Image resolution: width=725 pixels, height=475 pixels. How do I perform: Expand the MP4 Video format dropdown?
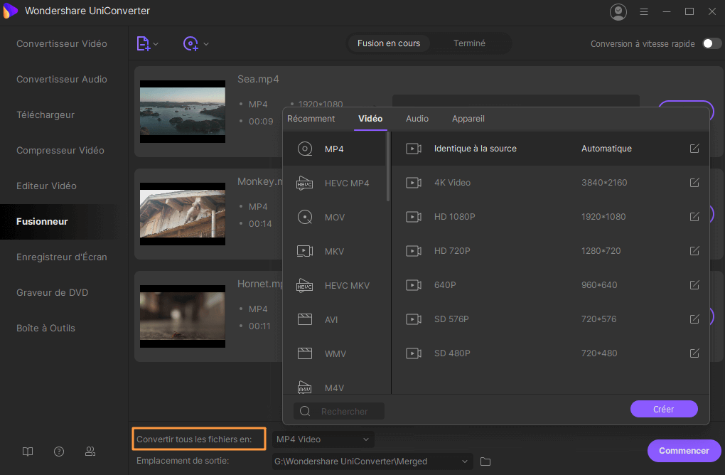point(323,439)
